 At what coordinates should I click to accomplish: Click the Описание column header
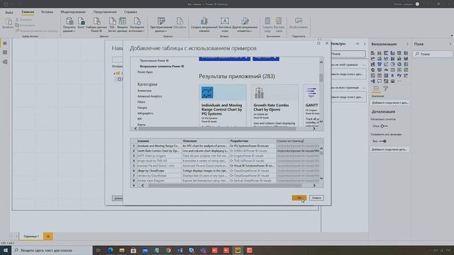[x=205, y=141]
